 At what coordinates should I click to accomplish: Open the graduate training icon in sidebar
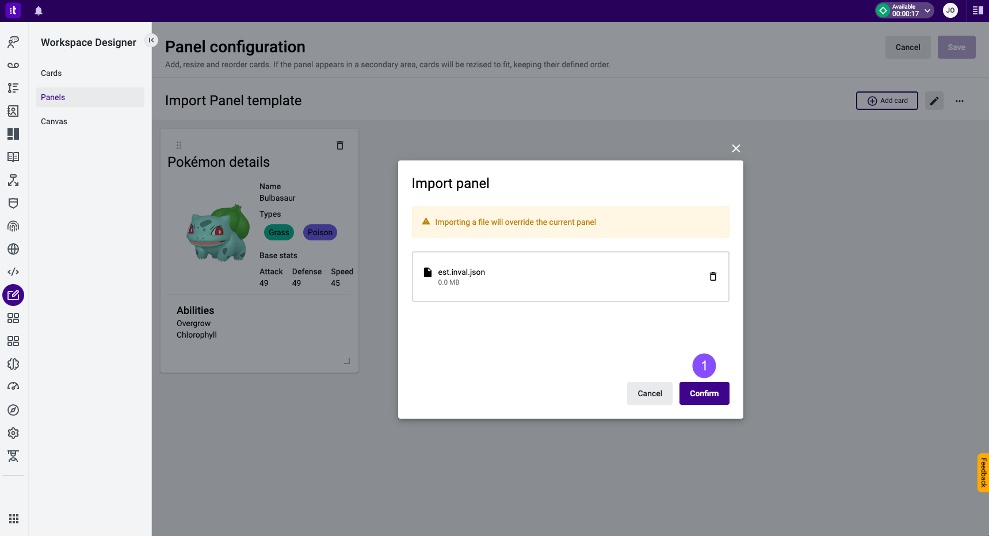pos(13,456)
